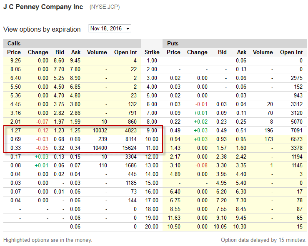The image size is (308, 246).
Task: Click put price 4.89
Action: pyautogui.click(x=175, y=174)
